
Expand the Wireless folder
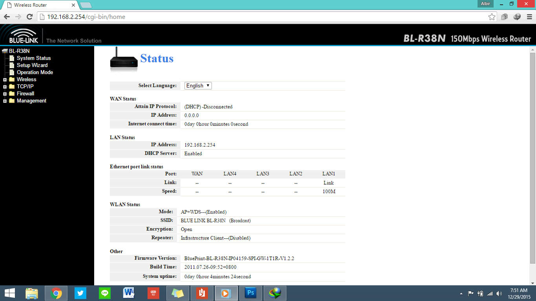coord(5,80)
